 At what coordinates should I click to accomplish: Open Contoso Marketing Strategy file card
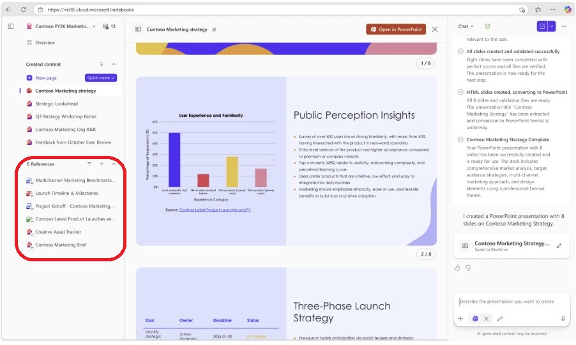tap(512, 246)
